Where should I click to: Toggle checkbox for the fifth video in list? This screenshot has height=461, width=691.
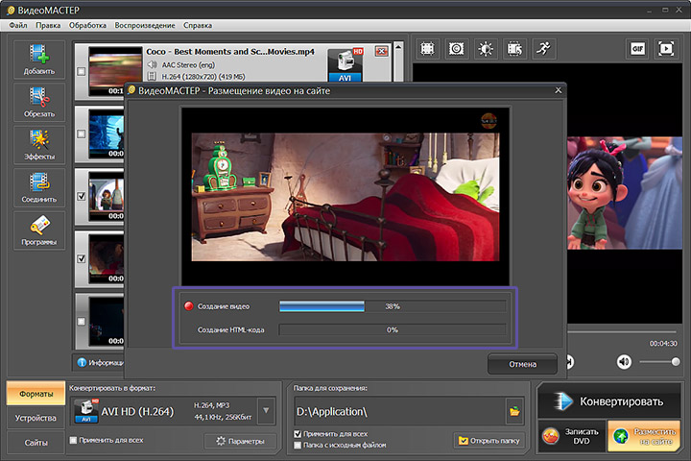point(81,322)
